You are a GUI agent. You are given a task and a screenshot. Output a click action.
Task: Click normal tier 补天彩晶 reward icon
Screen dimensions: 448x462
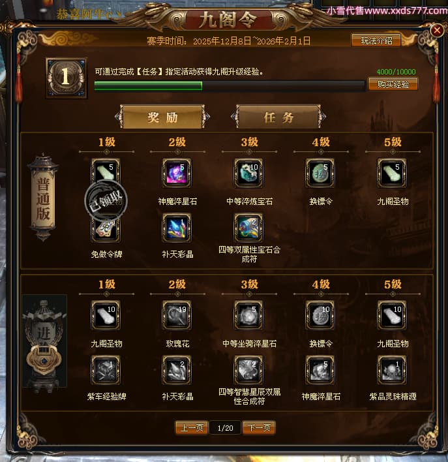(177, 228)
